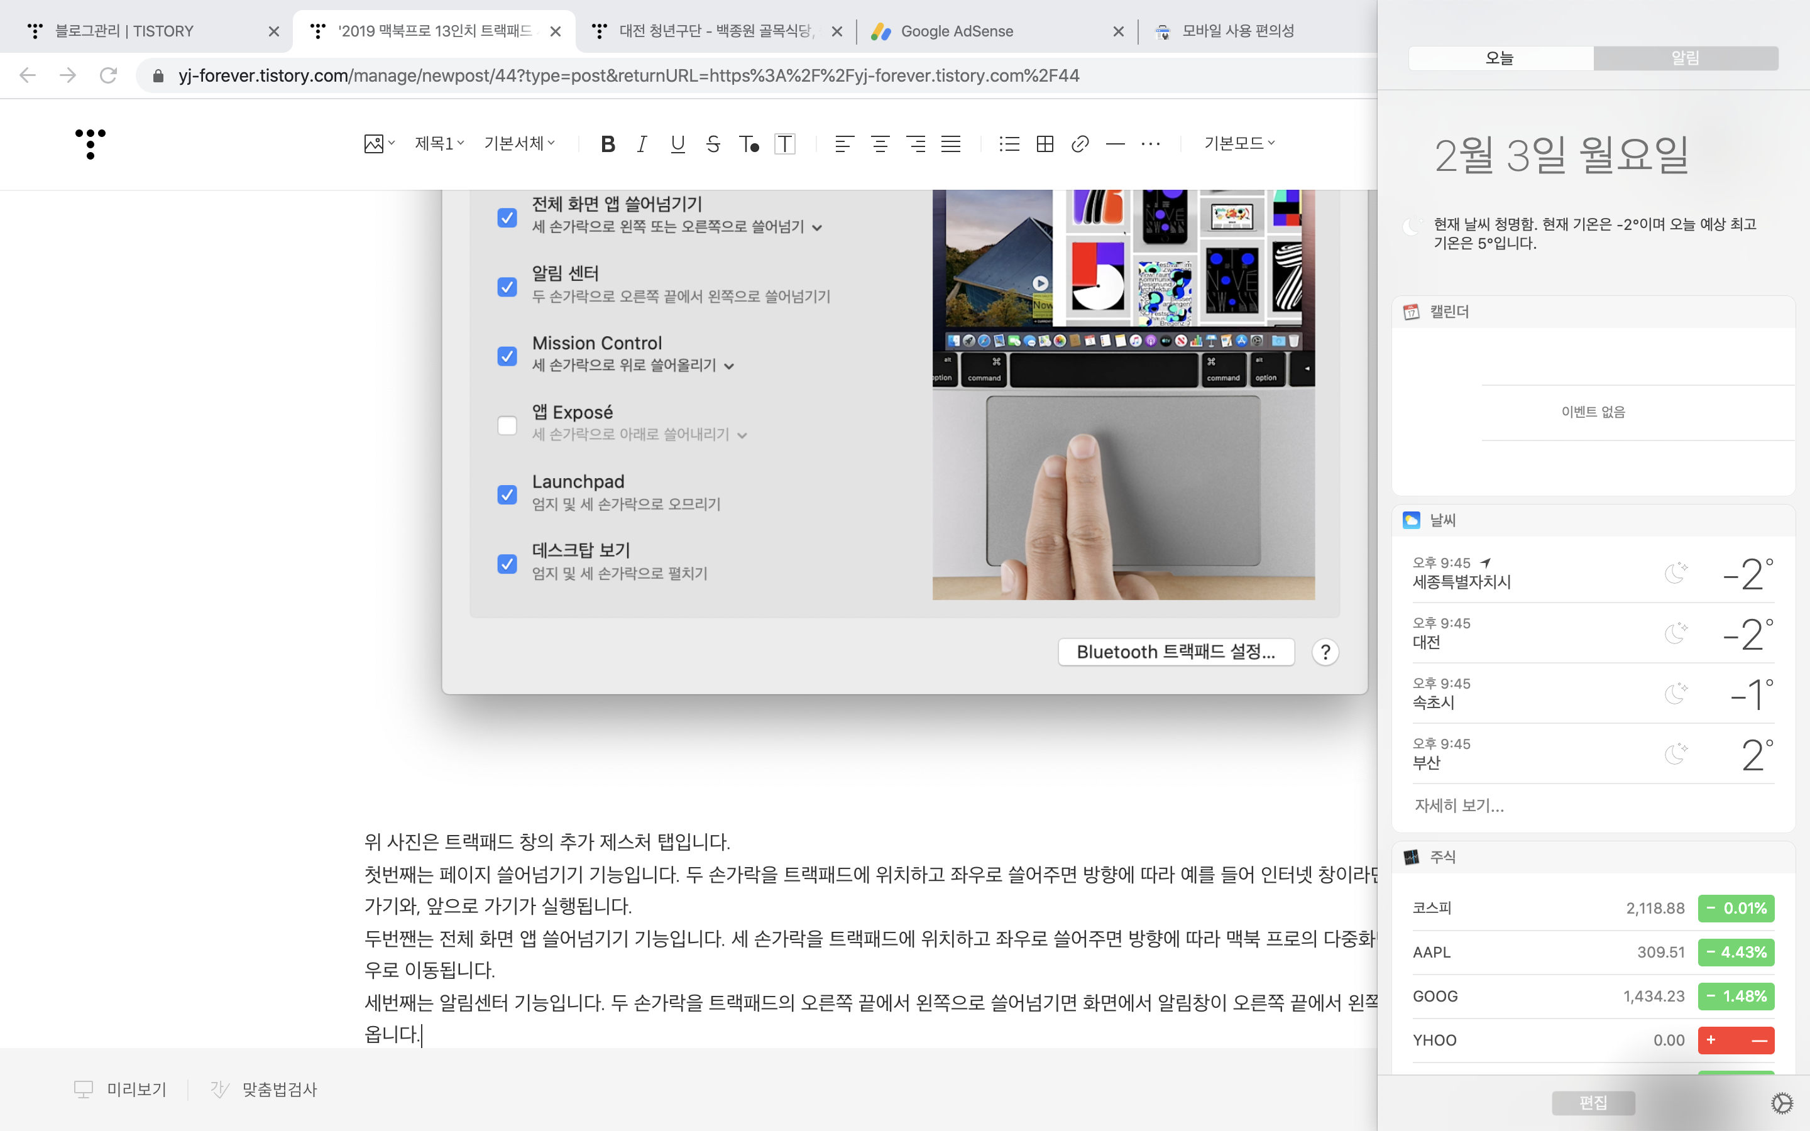Image resolution: width=1810 pixels, height=1131 pixels.
Task: Switch to the Google AdSense browser tab
Action: tap(957, 31)
